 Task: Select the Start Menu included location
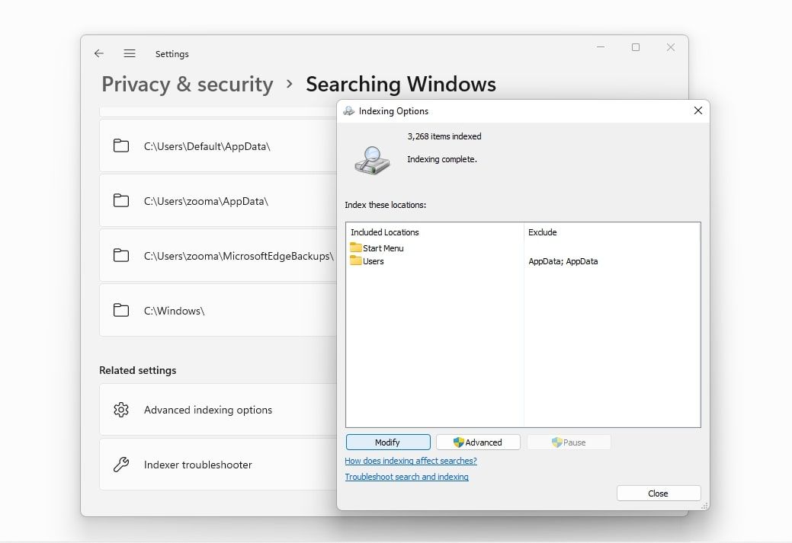tap(383, 248)
